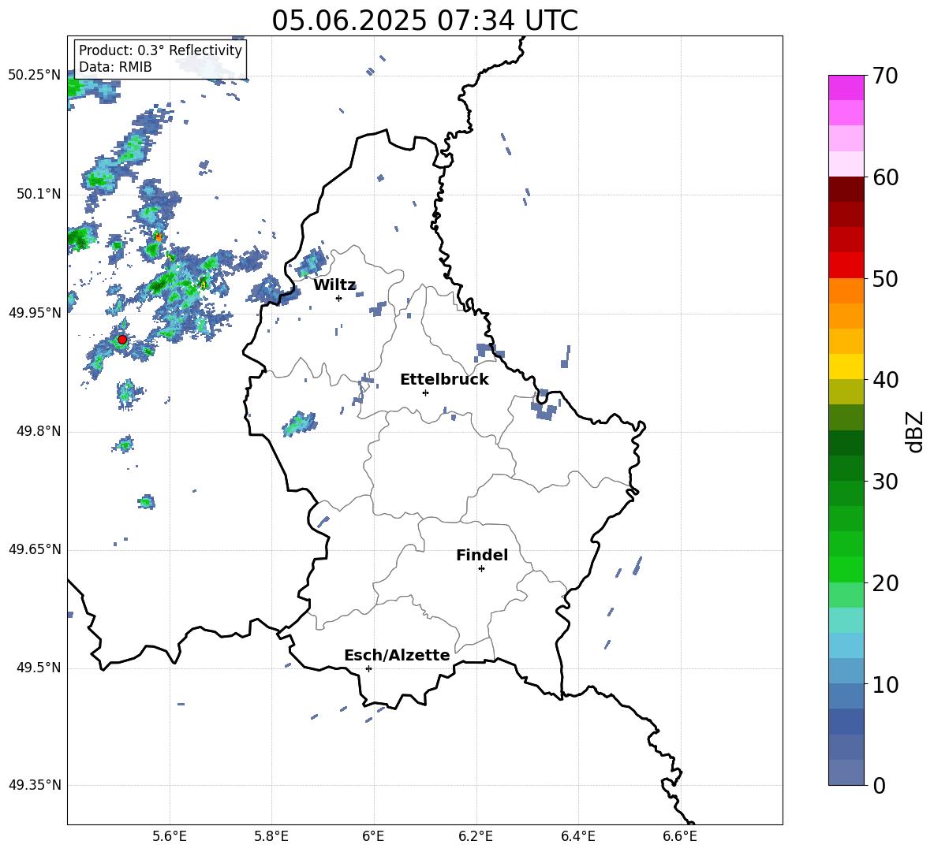Image resolution: width=934 pixels, height=852 pixels.
Task: Click the 40 value on the colorbar
Action: point(886,380)
